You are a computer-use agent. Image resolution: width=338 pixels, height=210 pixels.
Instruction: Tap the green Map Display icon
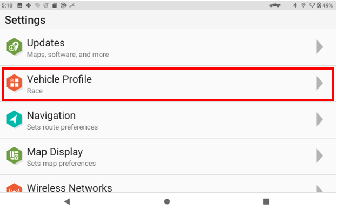(x=14, y=155)
